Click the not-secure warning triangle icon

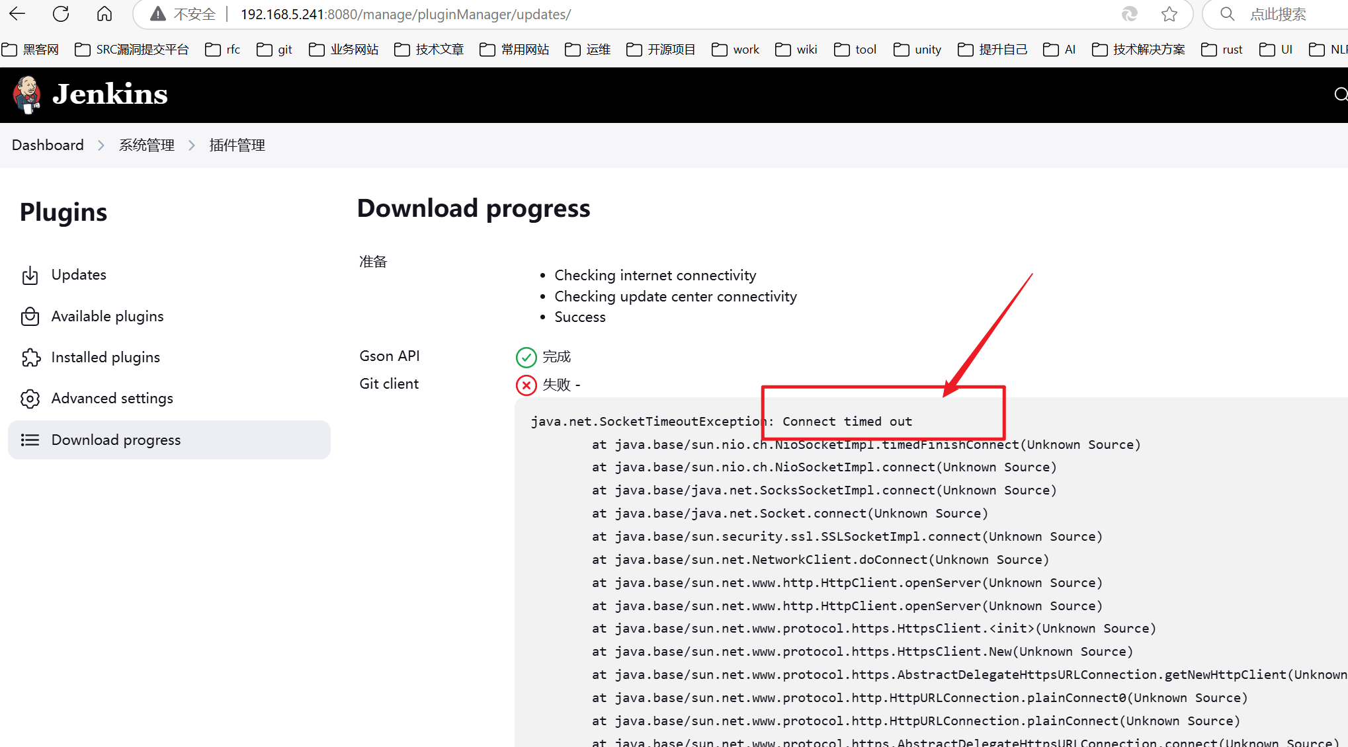157,14
